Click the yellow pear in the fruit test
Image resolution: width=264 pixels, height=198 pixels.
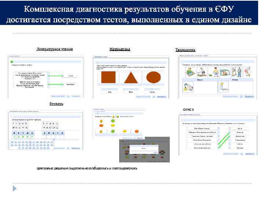click(x=101, y=121)
